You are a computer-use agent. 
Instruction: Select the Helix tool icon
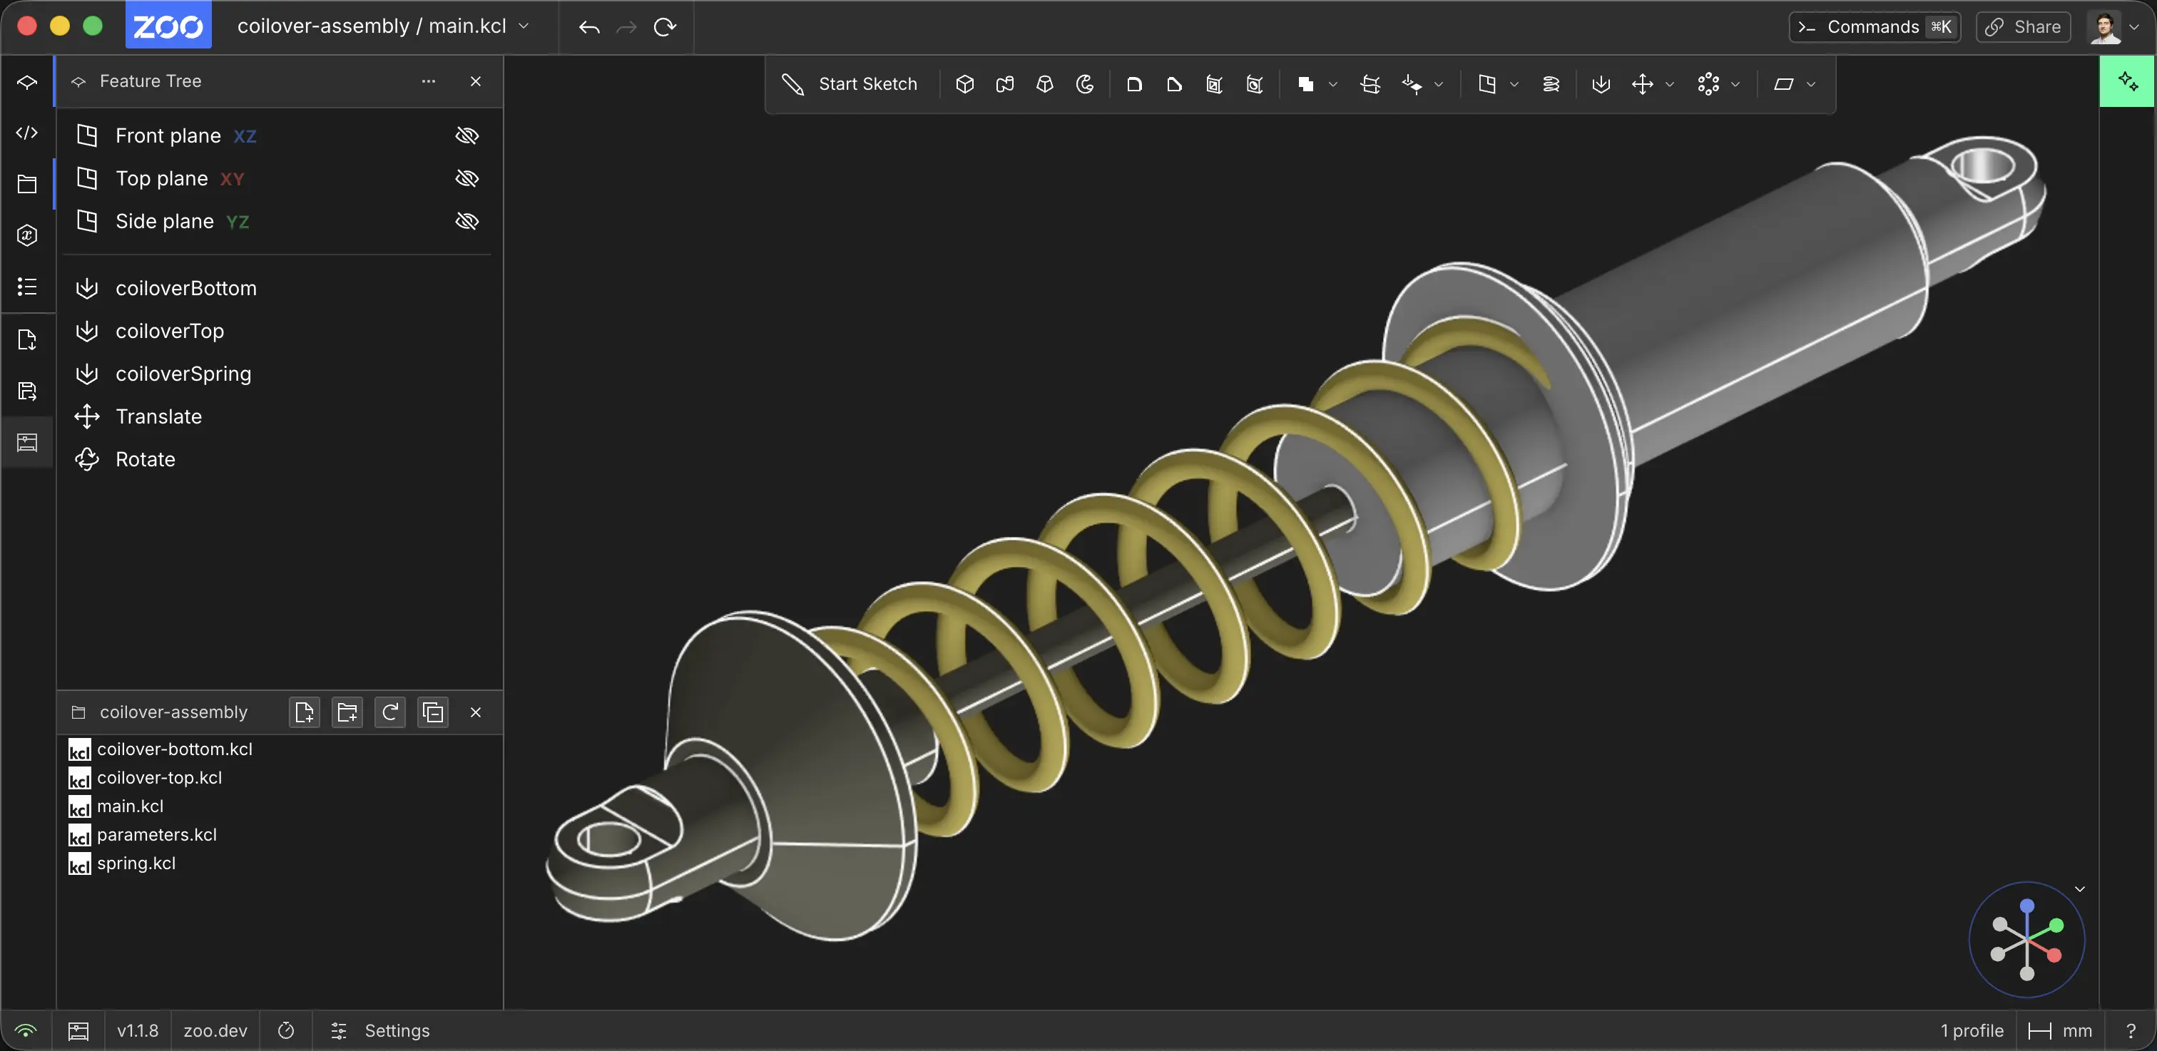coord(1551,83)
